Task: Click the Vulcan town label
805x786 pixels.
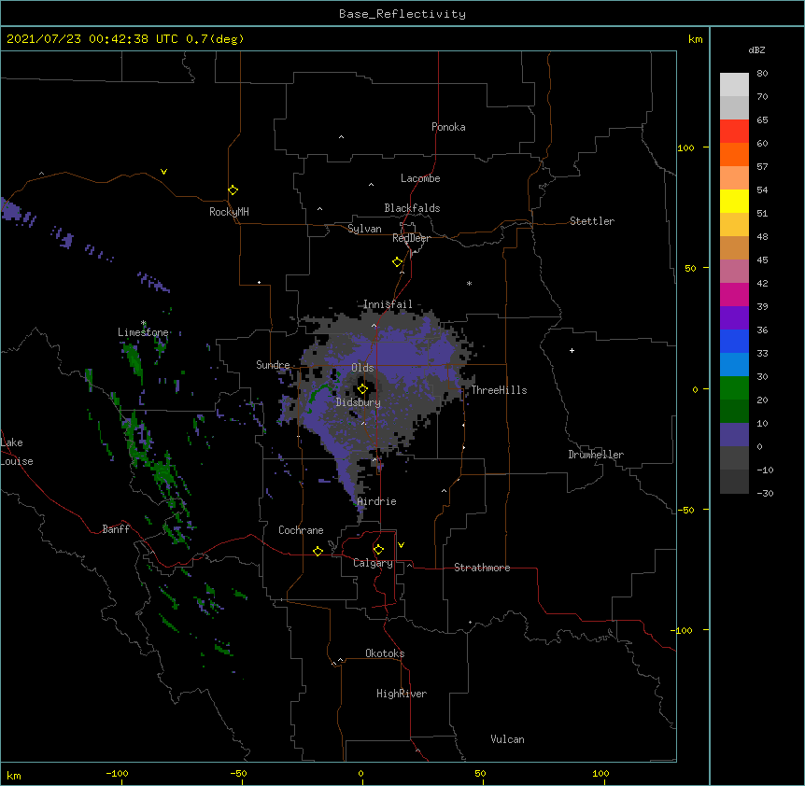Action: coord(507,739)
